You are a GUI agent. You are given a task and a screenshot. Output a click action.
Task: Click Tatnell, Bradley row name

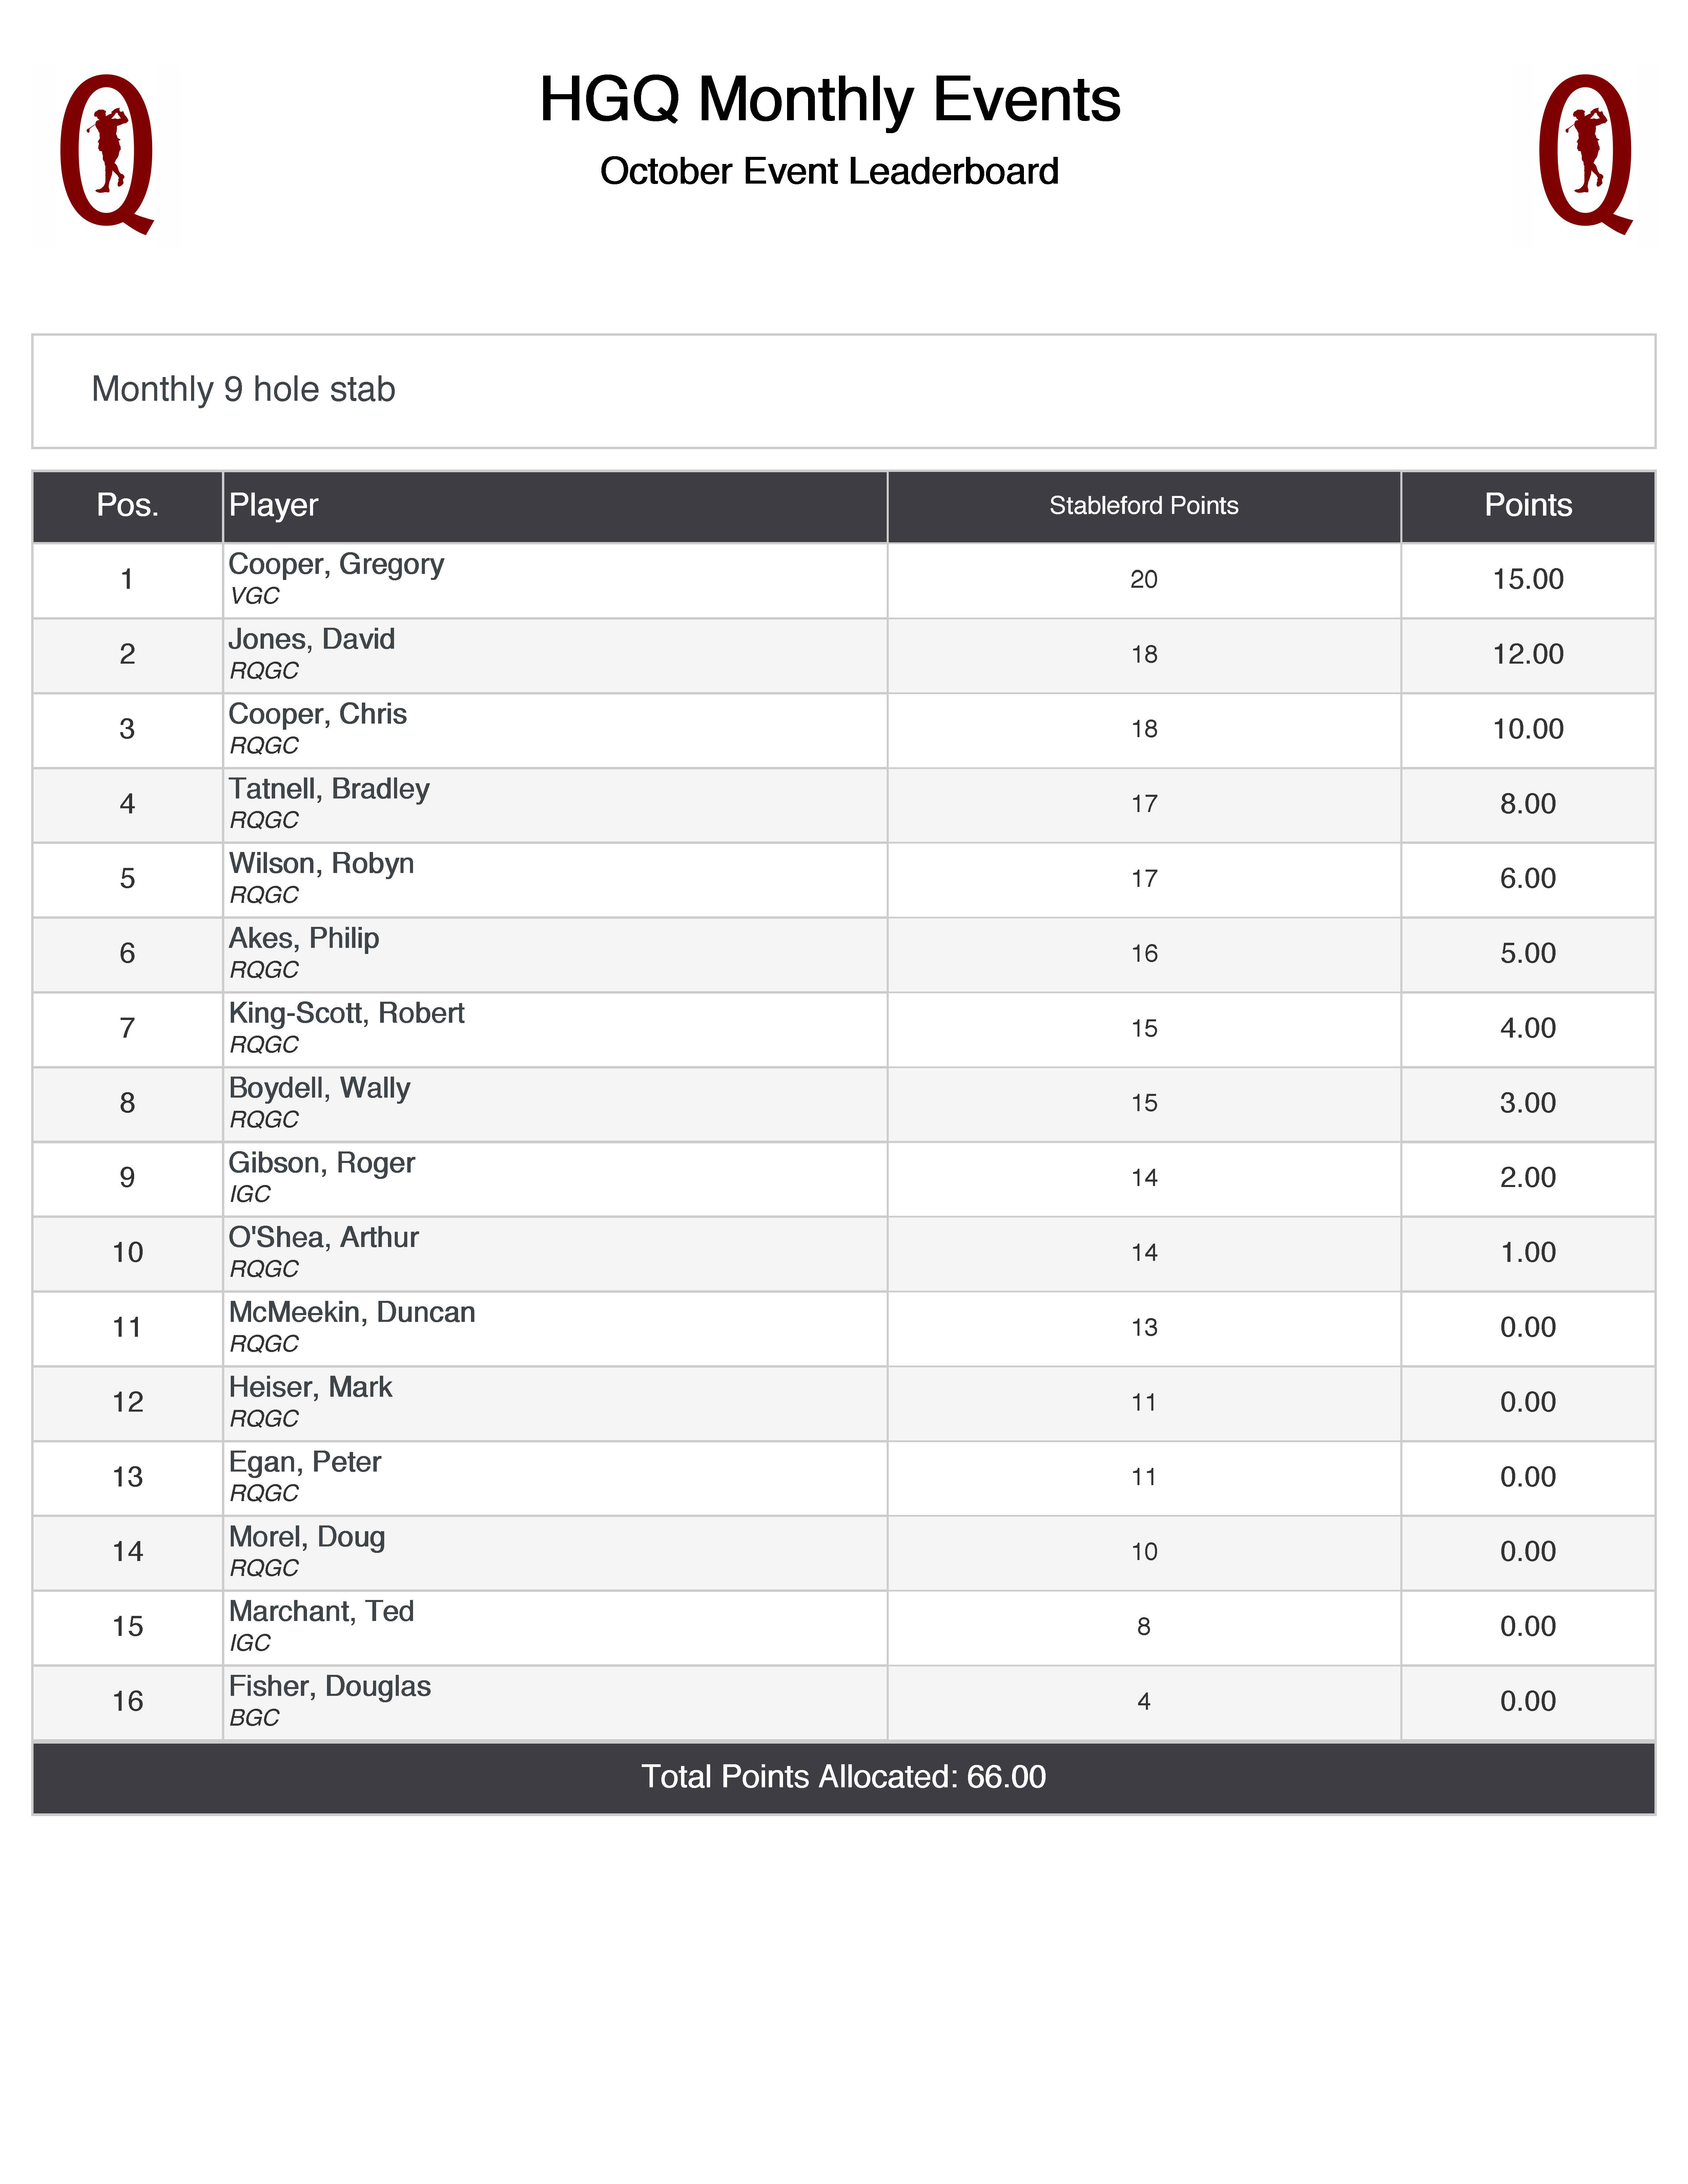tap(329, 789)
